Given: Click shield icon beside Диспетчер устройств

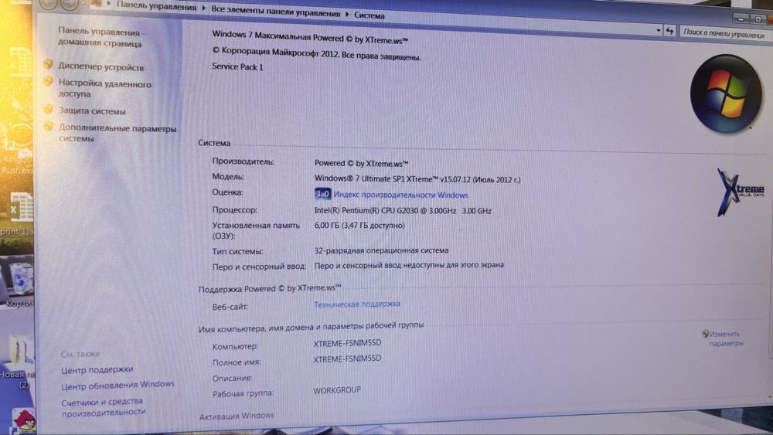Looking at the screenshot, I should pyautogui.click(x=48, y=65).
